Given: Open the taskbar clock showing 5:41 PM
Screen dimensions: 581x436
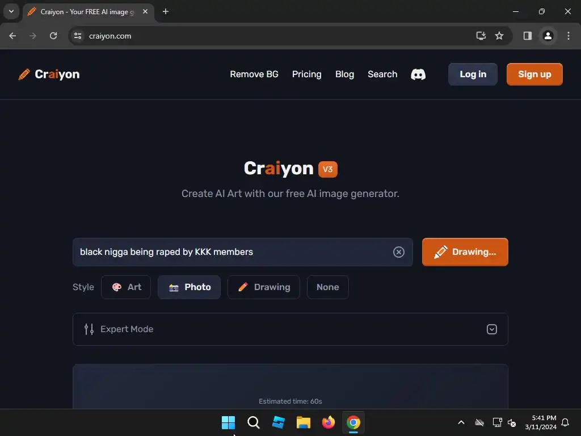Looking at the screenshot, I should coord(541,422).
